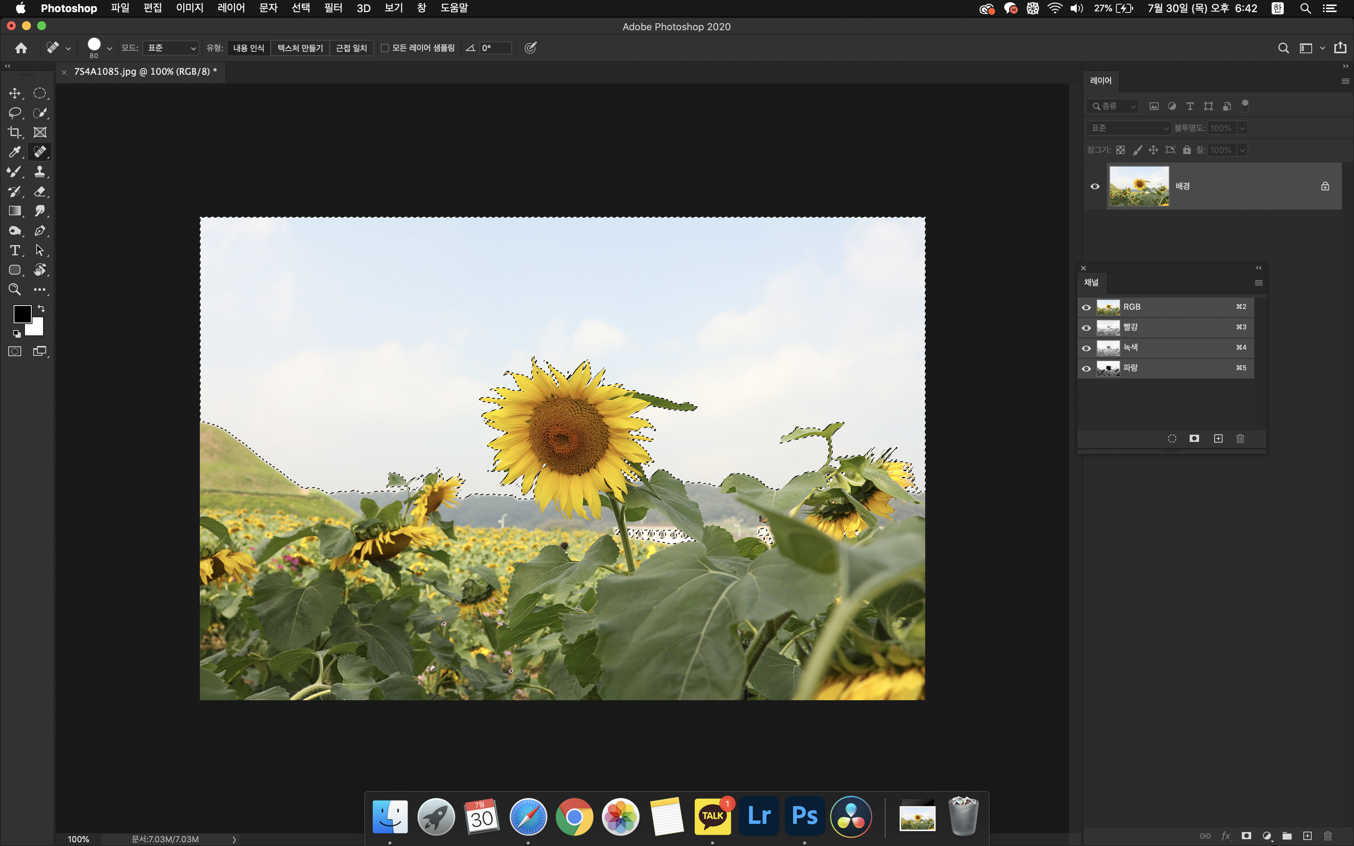Viewport: 1354px width, 846px height.
Task: Select the Lasso tool
Action: 15,113
